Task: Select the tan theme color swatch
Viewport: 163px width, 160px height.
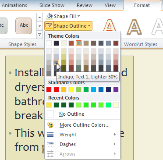Action: coord(86,43)
